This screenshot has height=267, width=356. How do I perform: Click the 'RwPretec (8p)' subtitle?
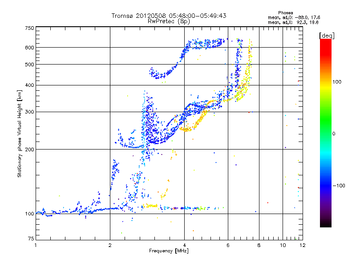[x=169, y=21]
